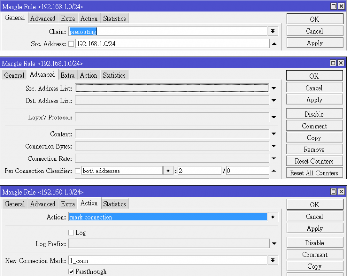Click Disable in middle Mangle Rule window
This screenshot has height=276, width=347.
(314, 114)
